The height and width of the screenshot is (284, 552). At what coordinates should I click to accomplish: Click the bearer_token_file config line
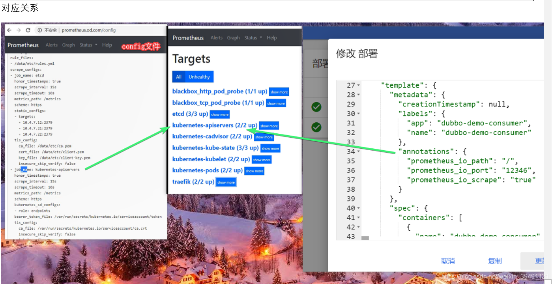coord(88,217)
